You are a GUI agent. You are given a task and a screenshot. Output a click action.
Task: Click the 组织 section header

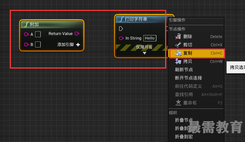pyautogui.click(x=173, y=113)
